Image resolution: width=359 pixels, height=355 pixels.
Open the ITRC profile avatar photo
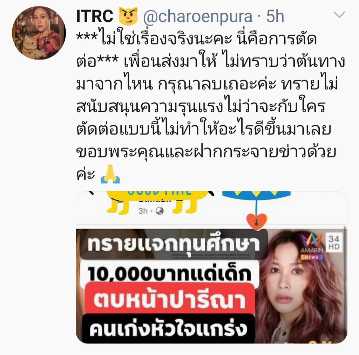pos(39,33)
